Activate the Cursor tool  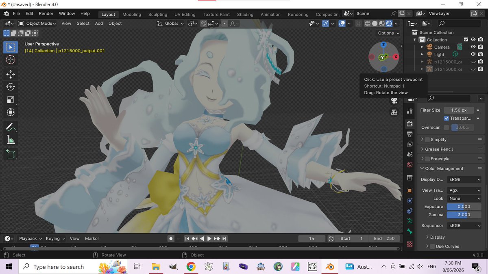[x=11, y=60]
